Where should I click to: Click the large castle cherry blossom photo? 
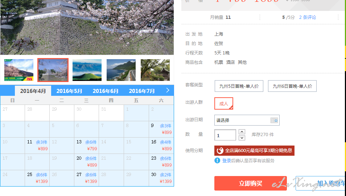(x=87, y=27)
